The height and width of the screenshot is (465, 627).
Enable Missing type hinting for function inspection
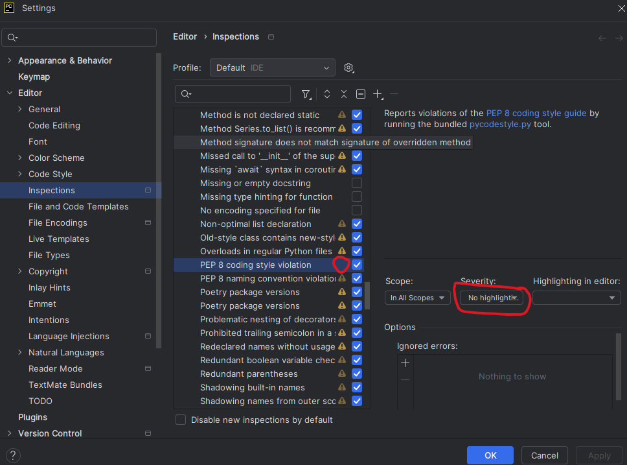click(x=357, y=197)
